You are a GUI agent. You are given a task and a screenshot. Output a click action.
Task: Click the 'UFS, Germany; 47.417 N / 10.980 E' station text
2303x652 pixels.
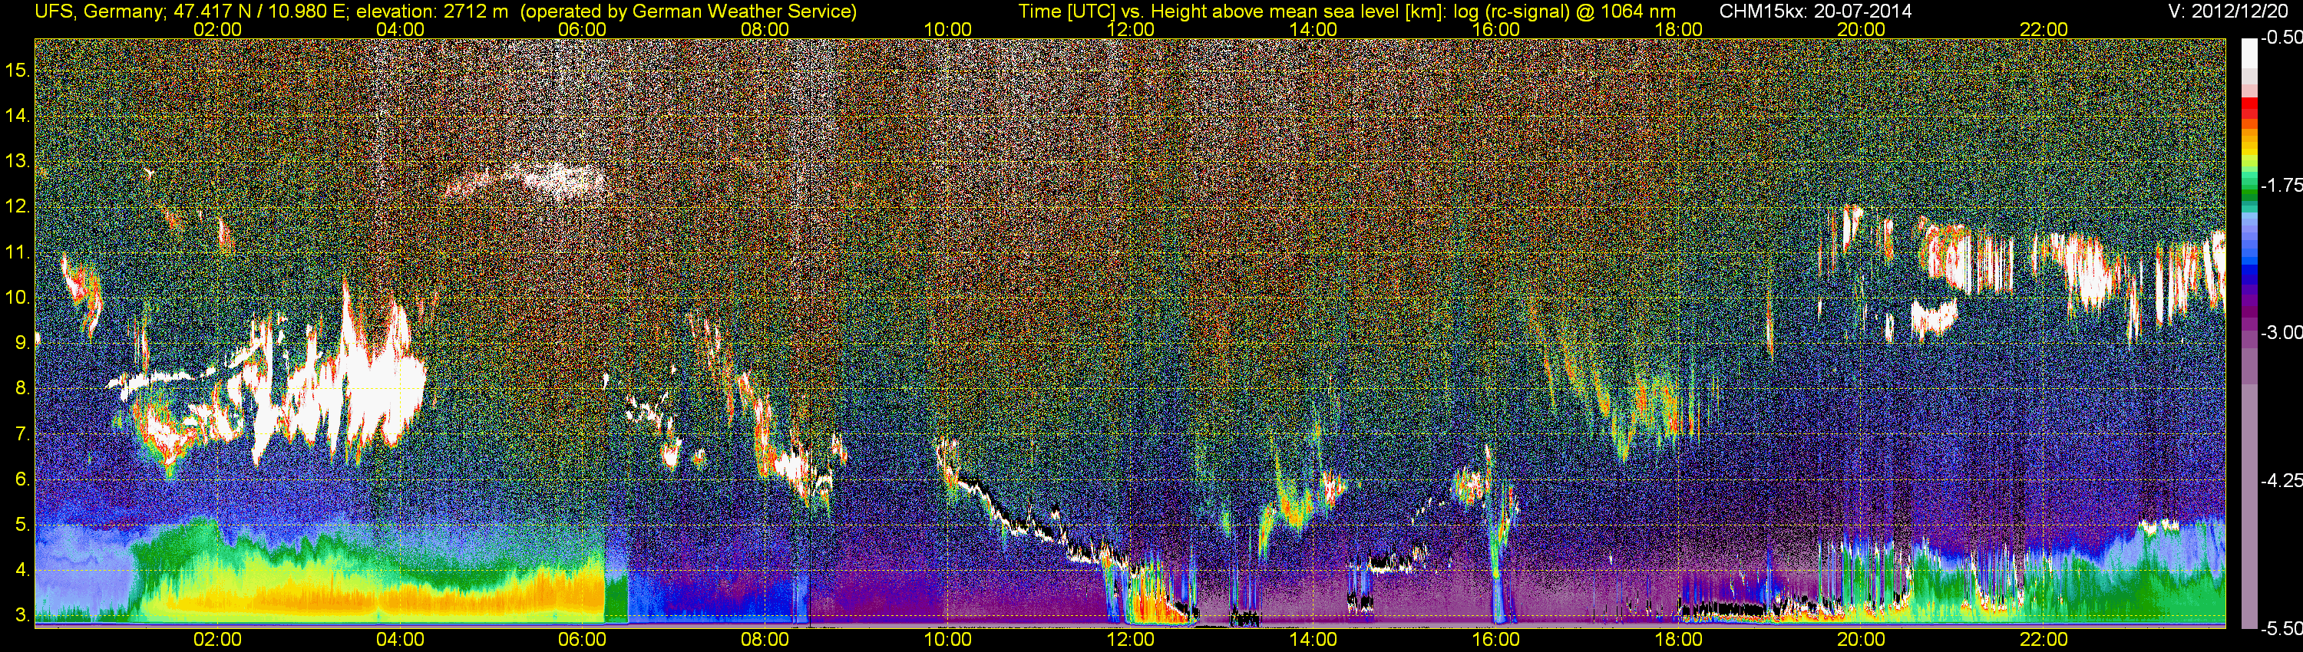[191, 11]
